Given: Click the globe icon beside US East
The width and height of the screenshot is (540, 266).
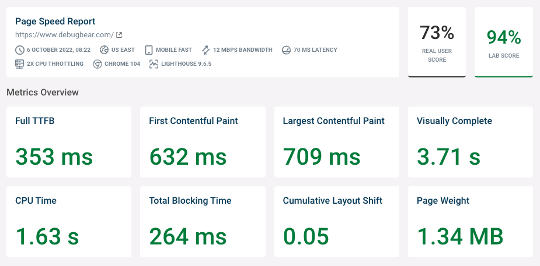Looking at the screenshot, I should [104, 50].
